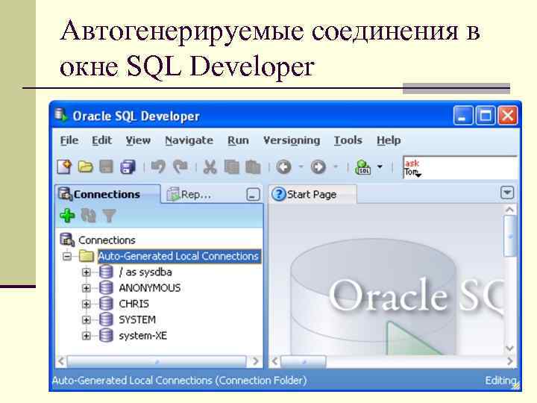Image resolution: width=537 pixels, height=403 pixels.
Task: Click the Cut scissors icon
Action: click(210, 167)
